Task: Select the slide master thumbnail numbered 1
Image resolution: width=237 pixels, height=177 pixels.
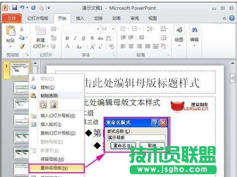Action: tap(19, 70)
